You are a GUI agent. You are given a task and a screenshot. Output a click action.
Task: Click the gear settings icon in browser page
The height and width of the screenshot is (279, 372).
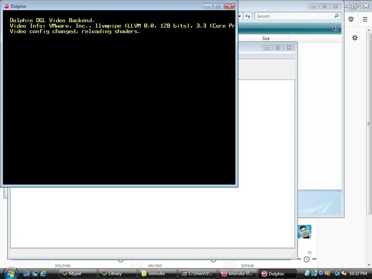[x=355, y=38]
